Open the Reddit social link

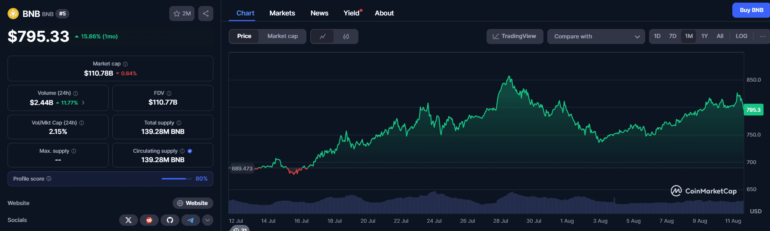click(x=149, y=220)
